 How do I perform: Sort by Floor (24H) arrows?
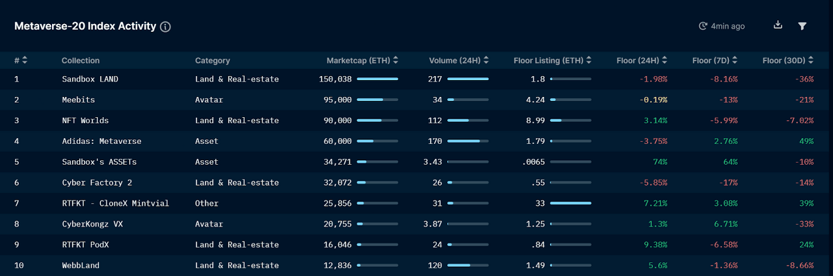tap(664, 61)
